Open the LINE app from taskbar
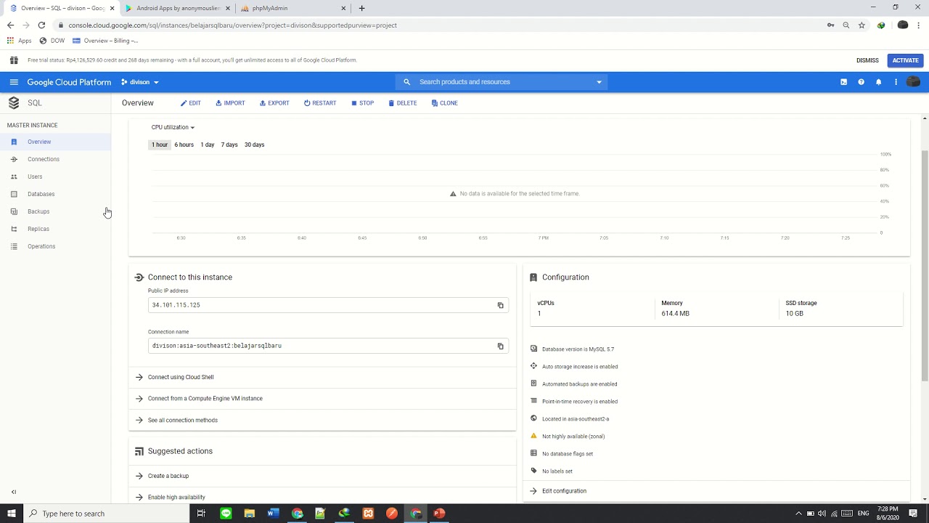Viewport: 929px width, 523px height. point(226,514)
